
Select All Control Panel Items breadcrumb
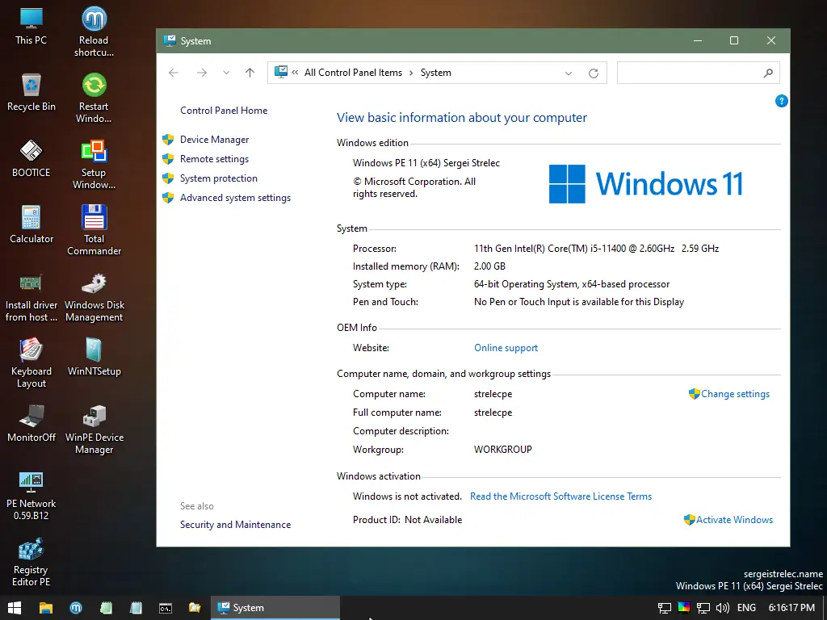click(353, 73)
